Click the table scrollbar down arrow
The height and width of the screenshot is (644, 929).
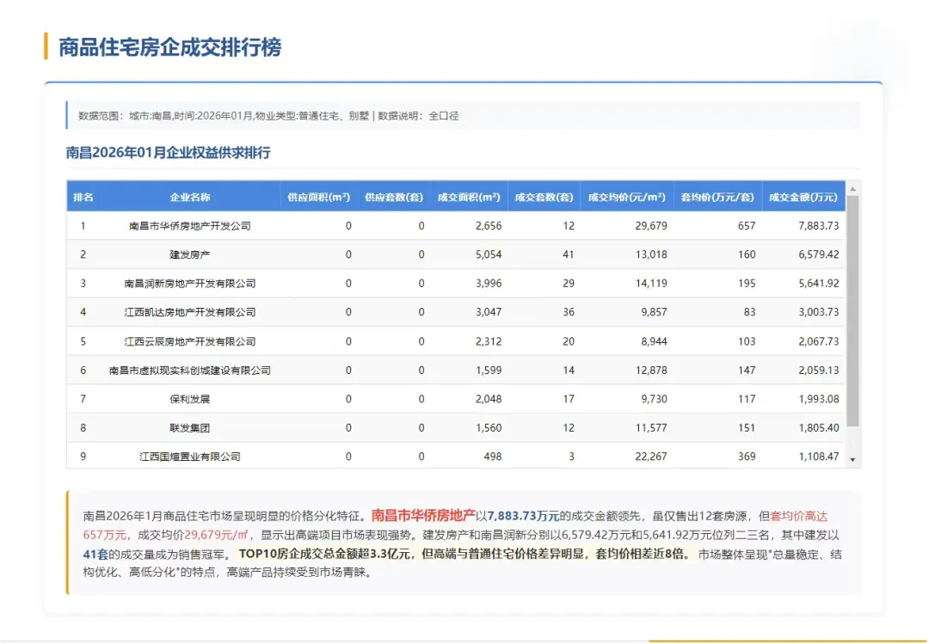point(852,460)
